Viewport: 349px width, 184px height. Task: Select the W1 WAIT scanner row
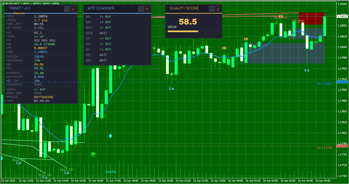coord(117,55)
